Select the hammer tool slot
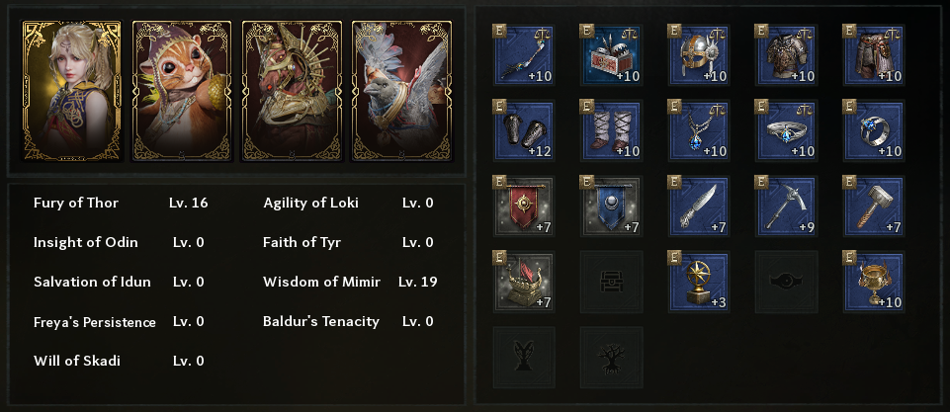Viewport: 950px width, 412px height. tap(873, 206)
